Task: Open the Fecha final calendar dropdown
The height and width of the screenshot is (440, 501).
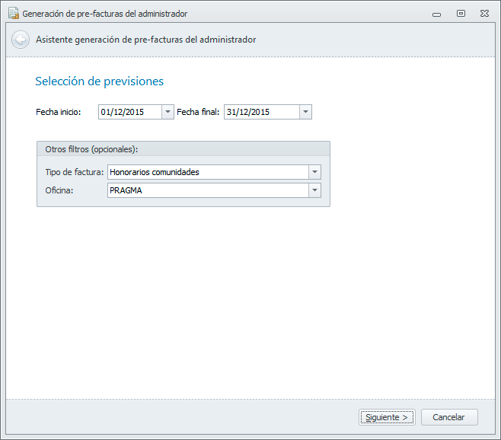Action: pyautogui.click(x=305, y=112)
